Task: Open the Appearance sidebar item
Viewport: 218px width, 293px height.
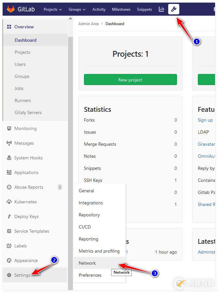Action: coord(26,260)
